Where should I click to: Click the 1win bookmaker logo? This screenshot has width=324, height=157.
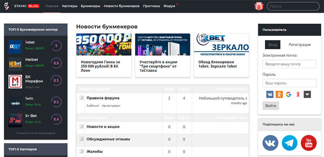(15, 103)
